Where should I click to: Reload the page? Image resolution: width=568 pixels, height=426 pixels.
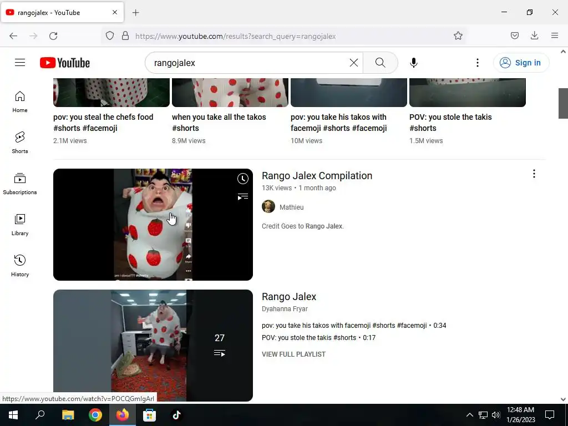coord(53,36)
